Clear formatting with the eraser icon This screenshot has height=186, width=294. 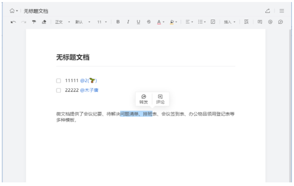click(x=44, y=22)
